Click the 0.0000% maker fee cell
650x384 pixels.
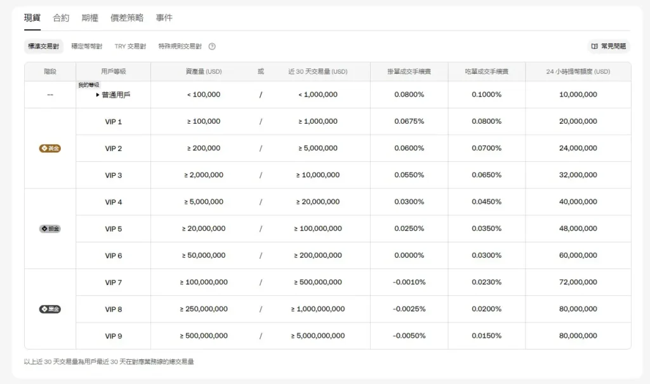(x=409, y=255)
